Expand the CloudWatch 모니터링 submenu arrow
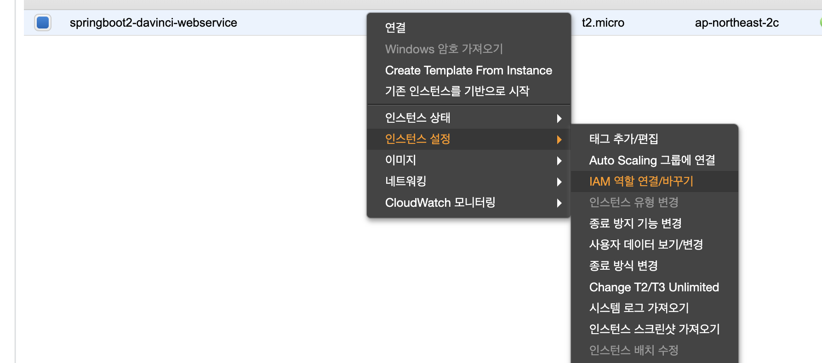 [559, 203]
